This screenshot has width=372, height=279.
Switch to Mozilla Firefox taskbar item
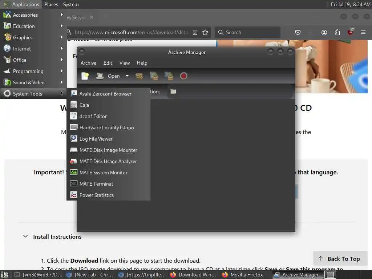243,275
